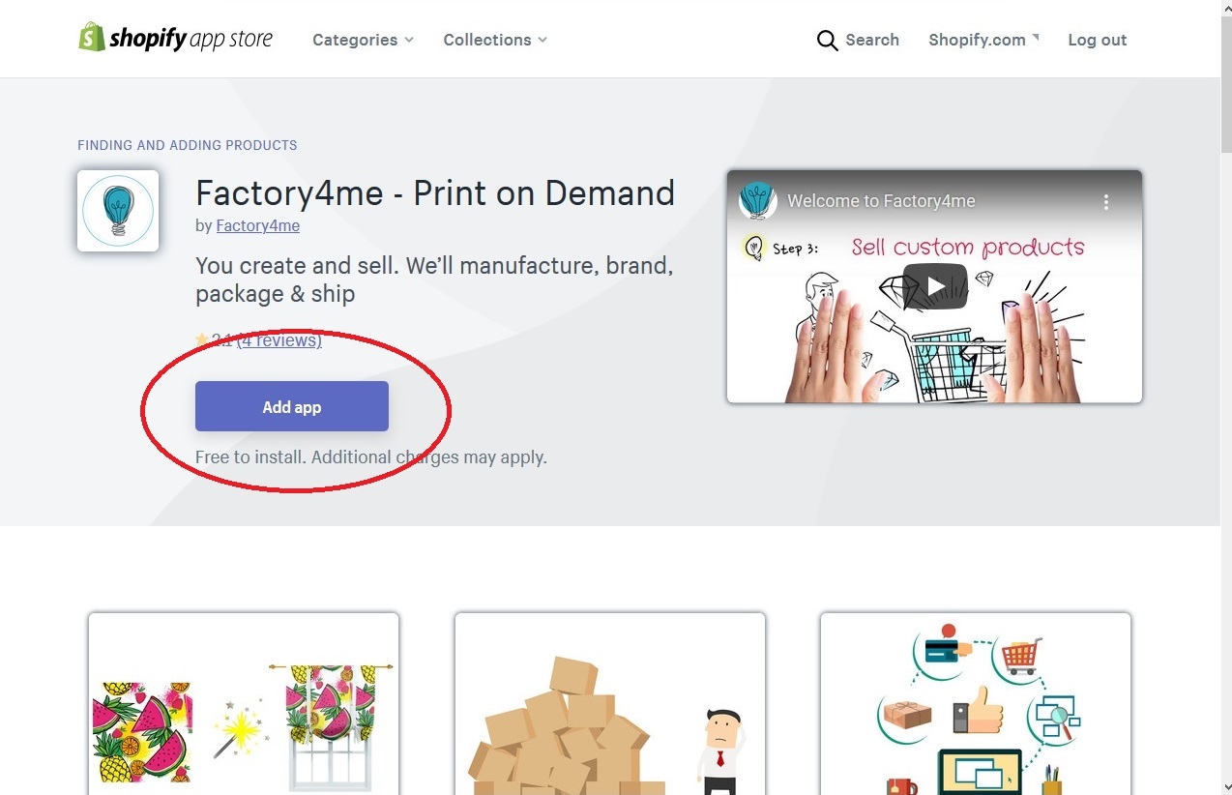Open the Shopify app store logo
The width and height of the screenshot is (1232, 795).
pyautogui.click(x=175, y=39)
